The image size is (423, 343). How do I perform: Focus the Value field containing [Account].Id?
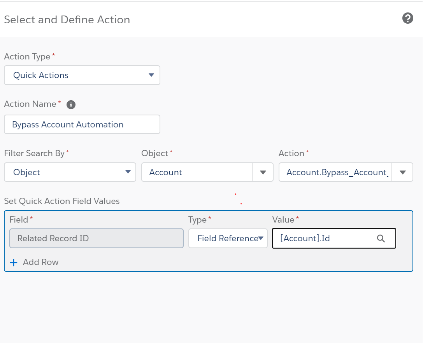coord(323,239)
